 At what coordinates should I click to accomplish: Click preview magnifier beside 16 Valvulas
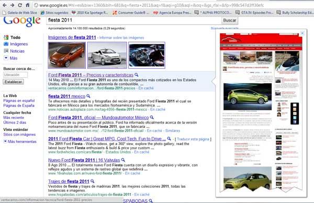pos(123,160)
